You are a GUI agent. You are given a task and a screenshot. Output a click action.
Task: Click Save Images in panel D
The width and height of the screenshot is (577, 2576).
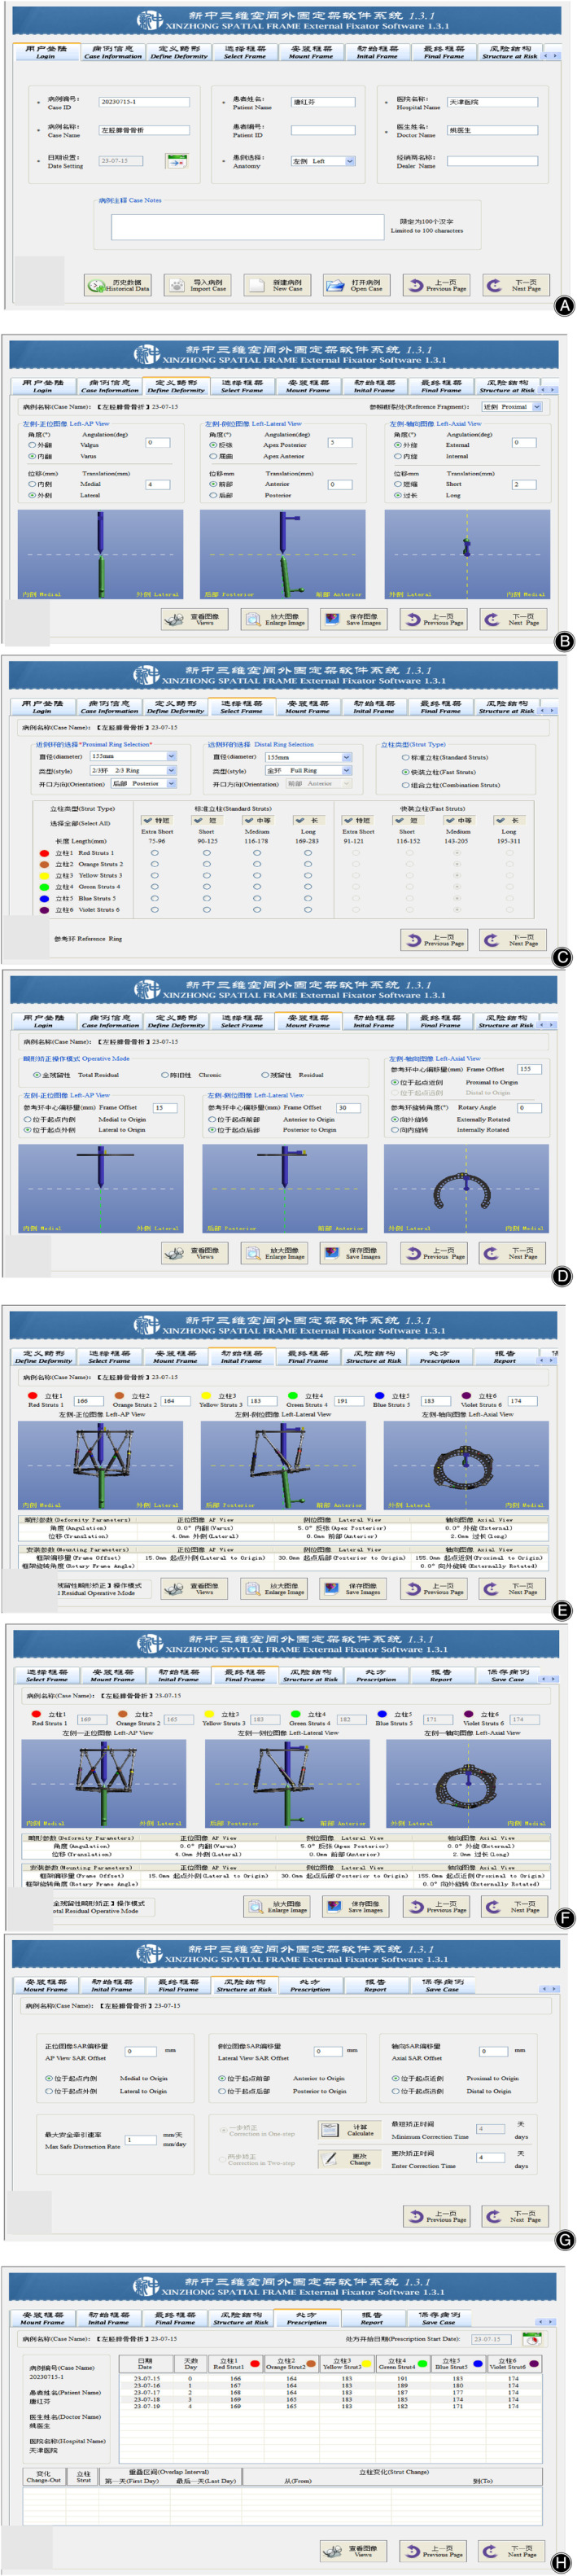point(354,1253)
